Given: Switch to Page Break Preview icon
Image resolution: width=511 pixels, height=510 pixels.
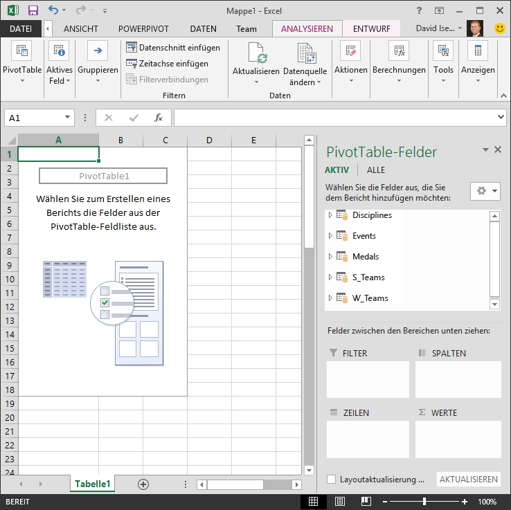Looking at the screenshot, I should (x=366, y=502).
